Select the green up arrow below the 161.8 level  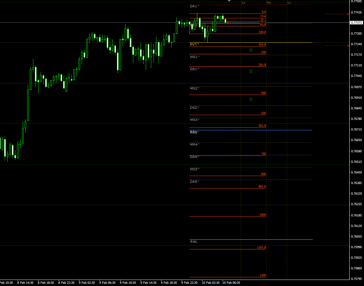click(x=251, y=49)
